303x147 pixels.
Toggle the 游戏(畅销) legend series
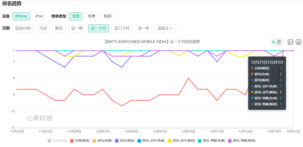tap(125, 141)
